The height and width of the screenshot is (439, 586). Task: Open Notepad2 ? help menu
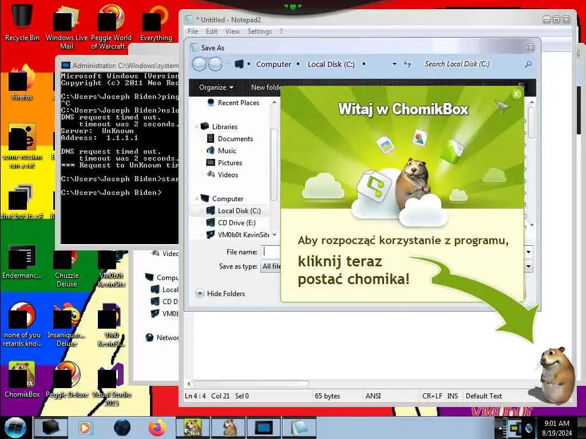pos(282,31)
